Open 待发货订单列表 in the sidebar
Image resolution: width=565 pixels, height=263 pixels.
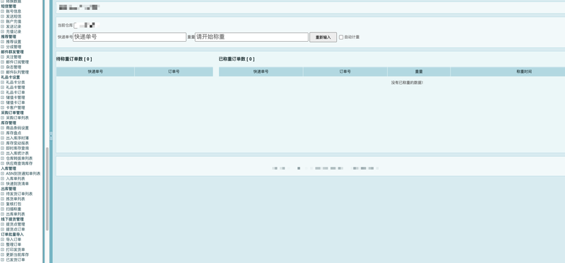click(x=19, y=194)
